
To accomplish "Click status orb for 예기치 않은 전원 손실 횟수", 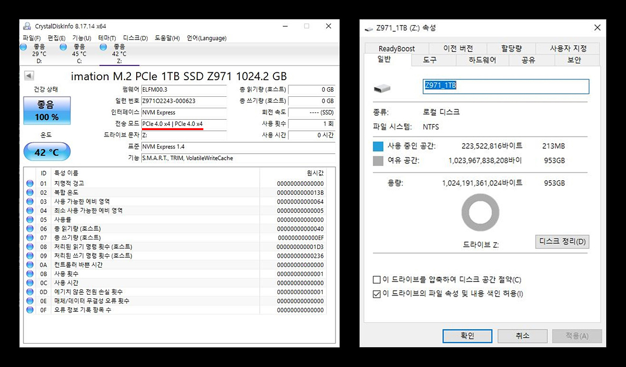I will click(30, 292).
